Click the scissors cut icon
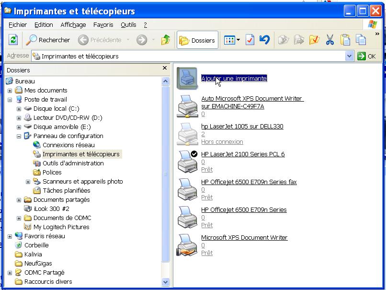 coord(329,40)
